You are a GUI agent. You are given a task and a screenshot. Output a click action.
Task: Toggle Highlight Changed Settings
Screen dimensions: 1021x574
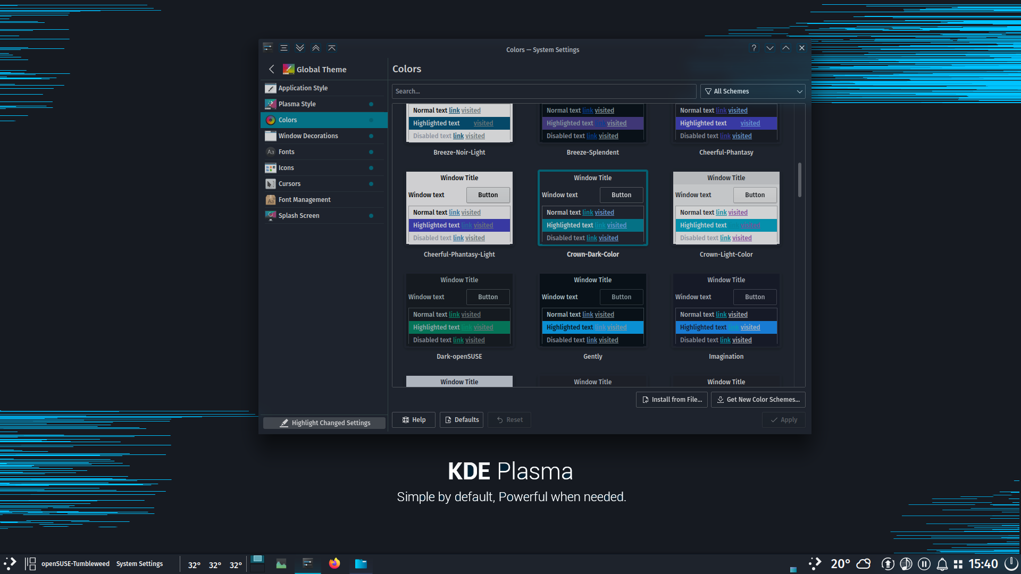point(324,423)
